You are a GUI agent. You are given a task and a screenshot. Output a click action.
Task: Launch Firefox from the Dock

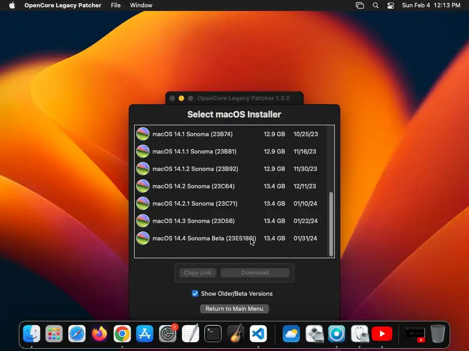[99, 333]
